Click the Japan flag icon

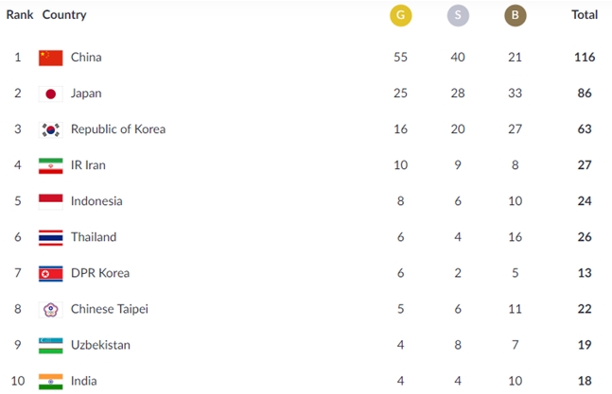click(x=50, y=94)
